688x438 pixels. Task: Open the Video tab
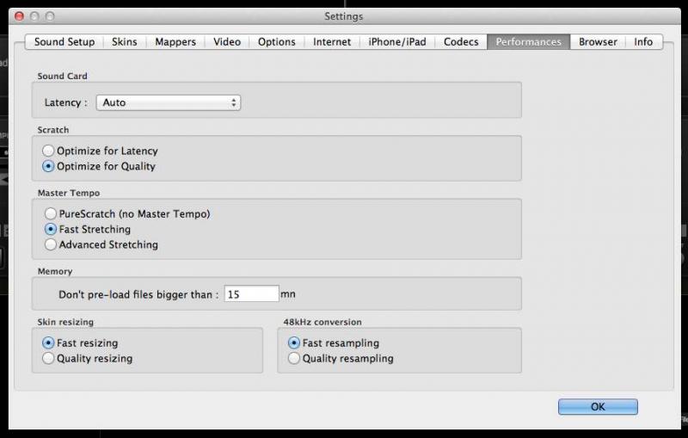click(227, 42)
